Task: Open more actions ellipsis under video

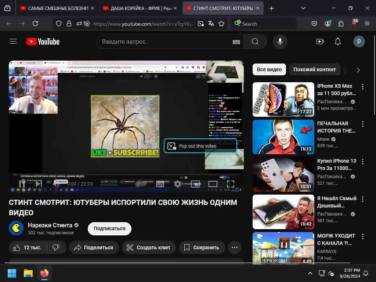Action: click(235, 247)
